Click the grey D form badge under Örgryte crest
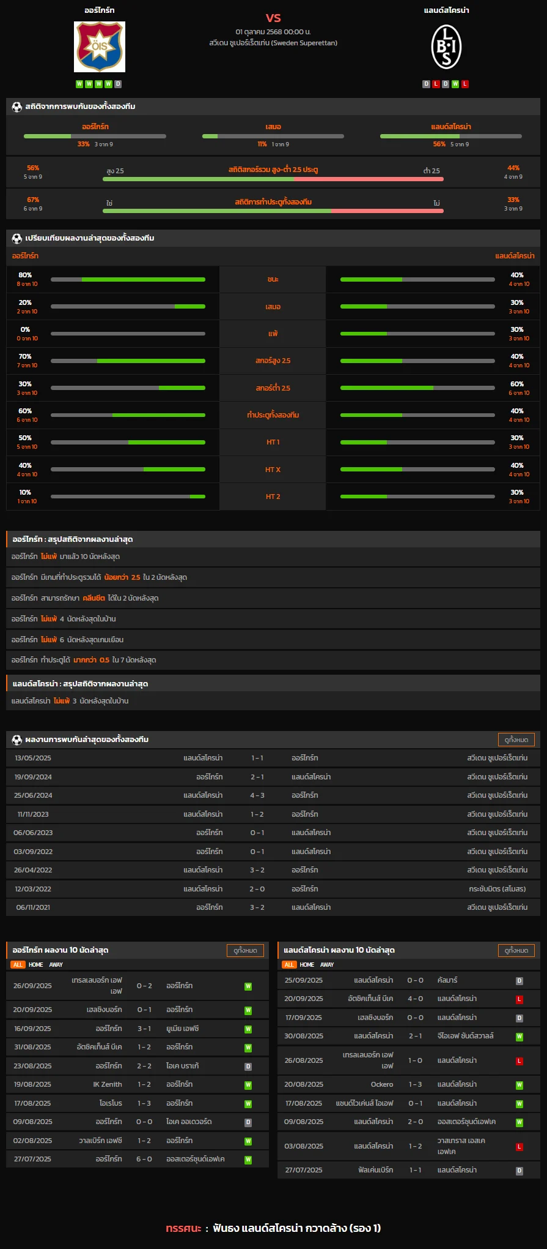Screen dimensions: 547x1249 coord(118,84)
